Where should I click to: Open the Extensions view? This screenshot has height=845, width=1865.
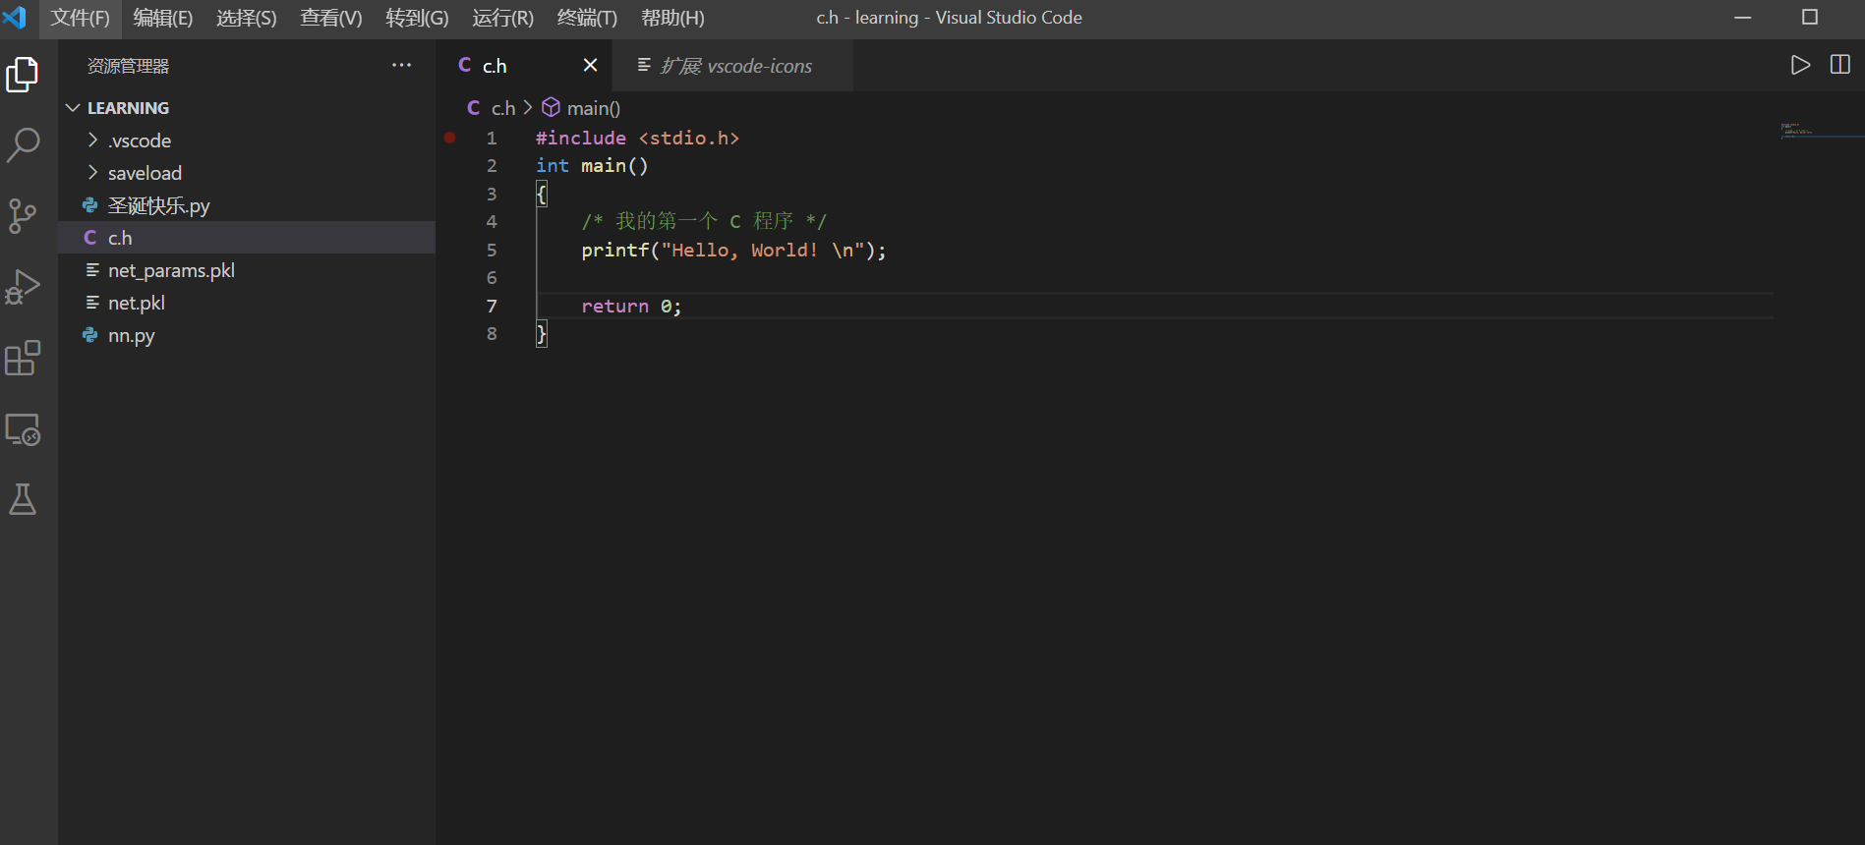(23, 358)
